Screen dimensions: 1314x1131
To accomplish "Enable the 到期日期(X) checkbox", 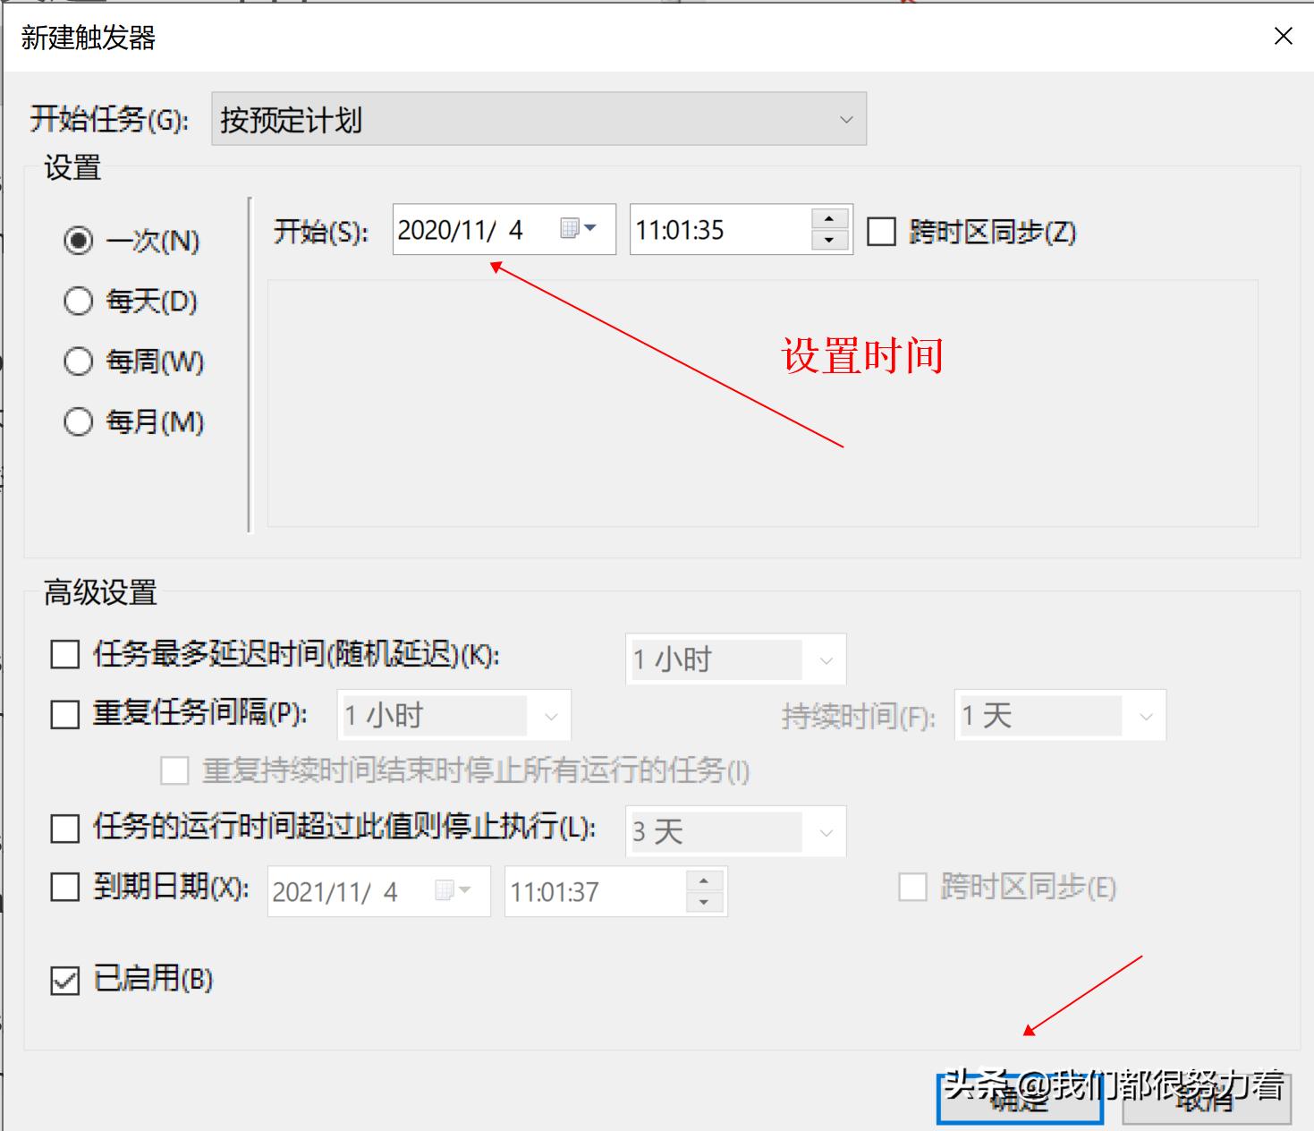I will [x=64, y=888].
